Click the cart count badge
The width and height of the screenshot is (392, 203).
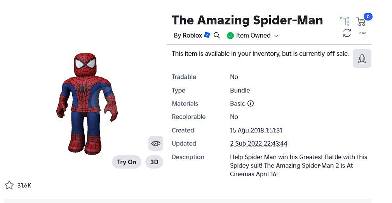tap(368, 17)
